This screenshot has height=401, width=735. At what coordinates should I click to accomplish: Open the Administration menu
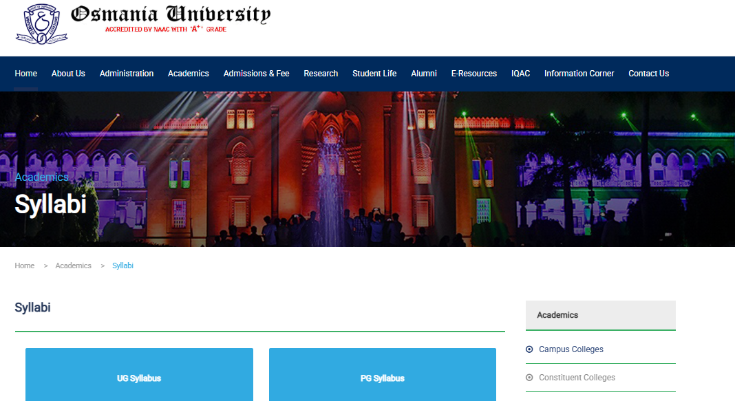tap(127, 74)
